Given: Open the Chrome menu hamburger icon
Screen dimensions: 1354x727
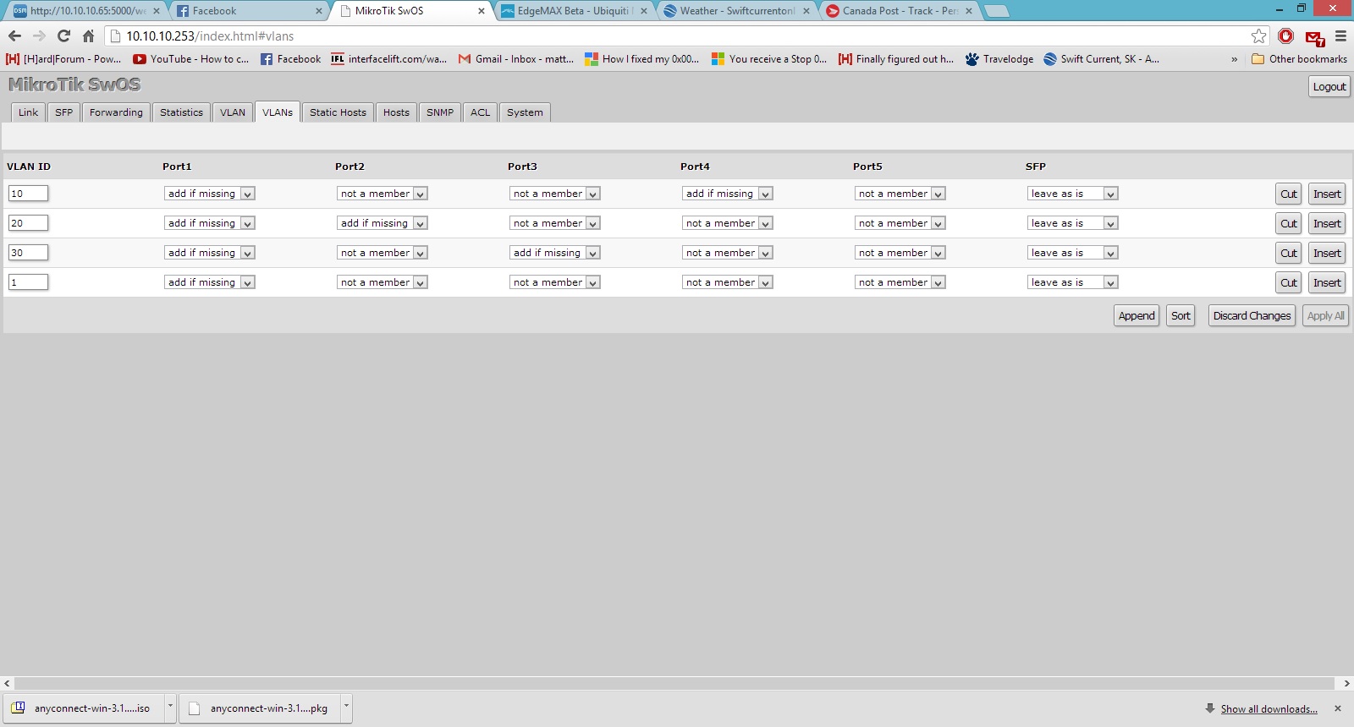Looking at the screenshot, I should [1340, 36].
